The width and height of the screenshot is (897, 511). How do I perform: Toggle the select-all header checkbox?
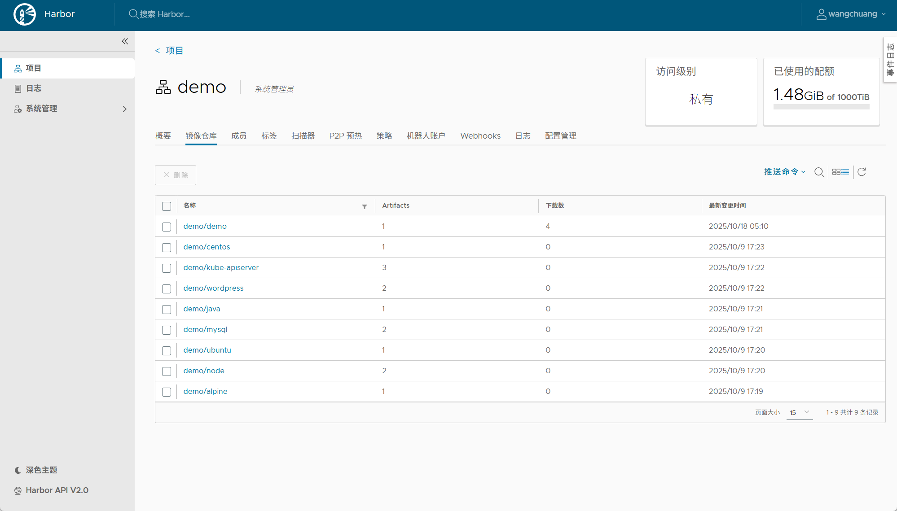coord(167,206)
